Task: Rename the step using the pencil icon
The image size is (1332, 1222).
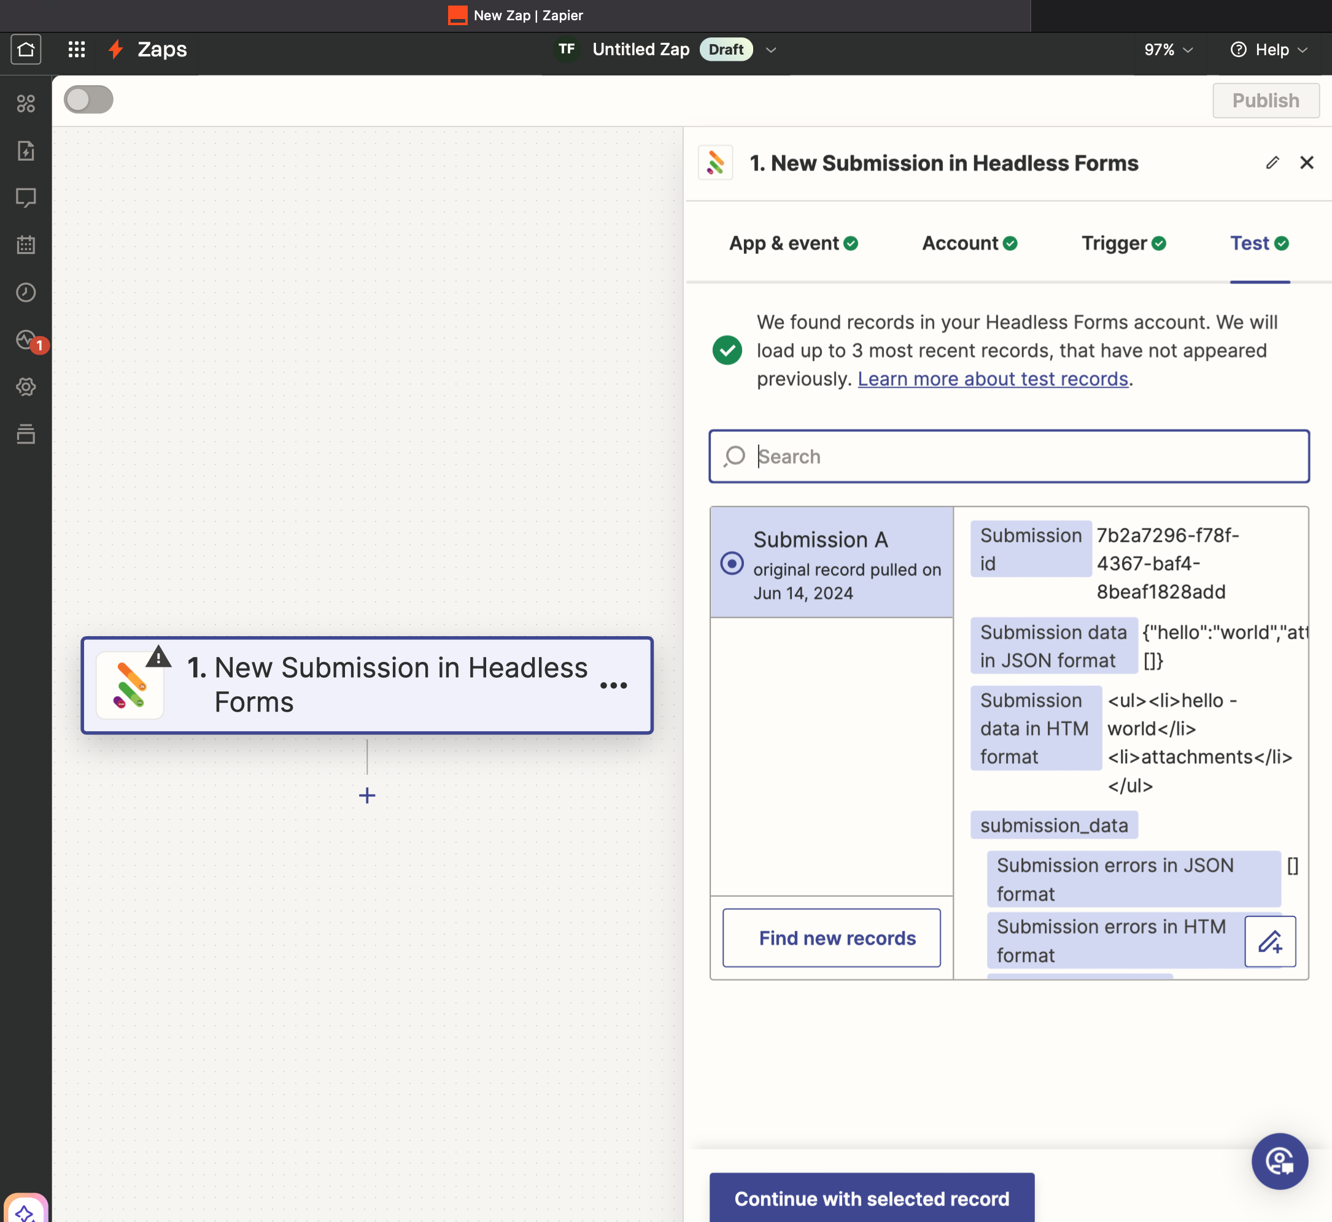Action: coord(1272,163)
